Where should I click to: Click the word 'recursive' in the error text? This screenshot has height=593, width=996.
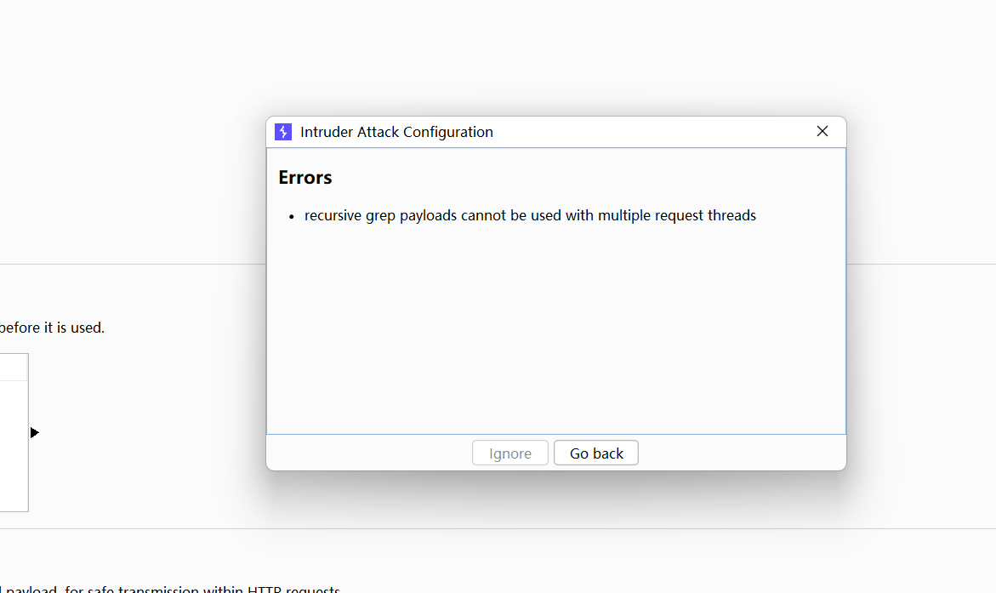(x=333, y=216)
